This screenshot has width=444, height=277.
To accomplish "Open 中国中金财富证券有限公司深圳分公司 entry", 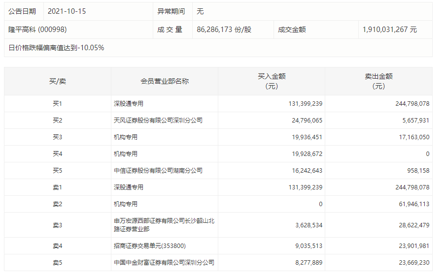I will 164,263.
